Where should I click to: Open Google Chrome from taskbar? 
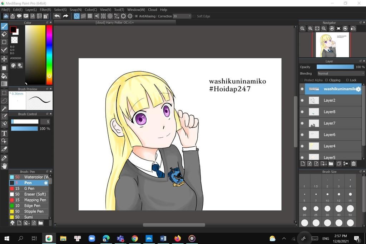[x=134, y=239]
